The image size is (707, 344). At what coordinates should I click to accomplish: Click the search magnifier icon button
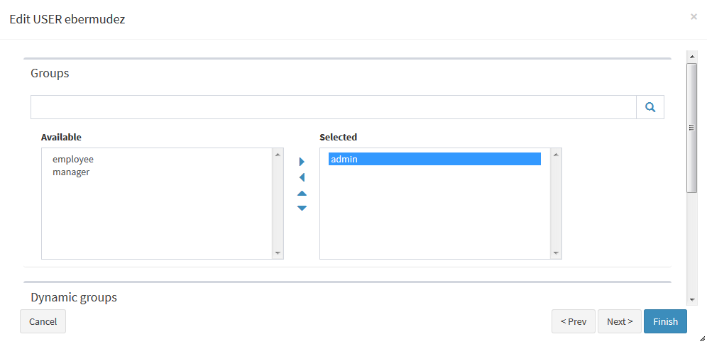coord(650,107)
